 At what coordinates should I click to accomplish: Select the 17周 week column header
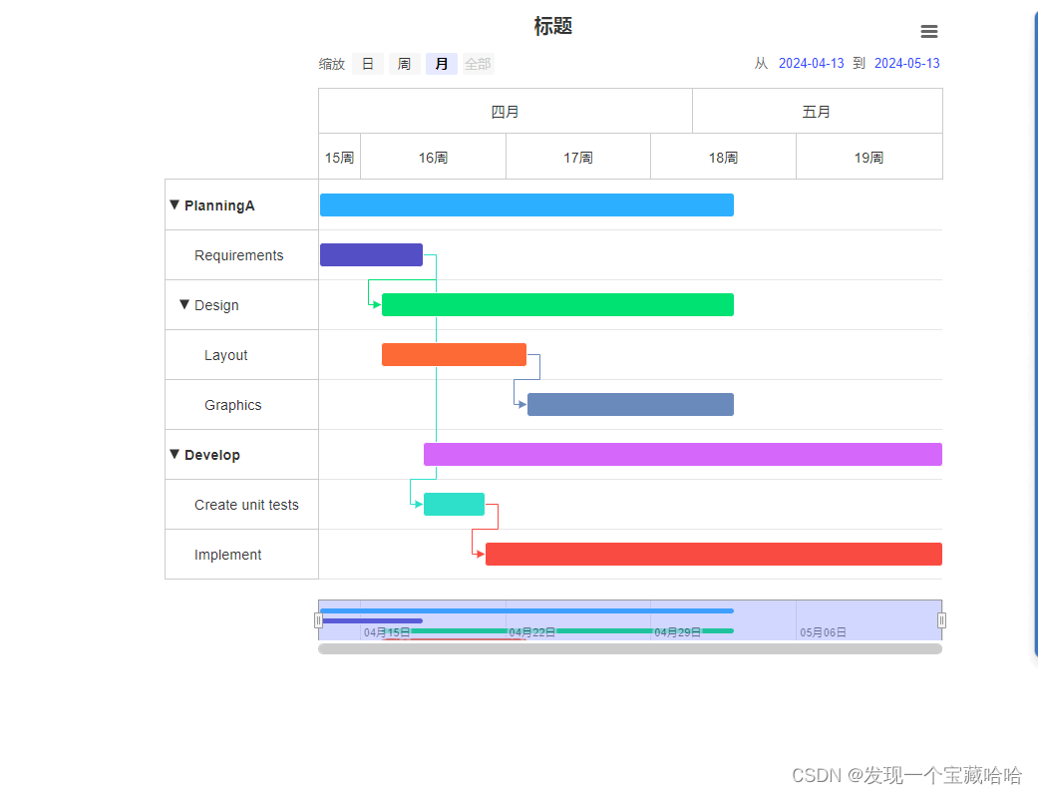click(577, 156)
